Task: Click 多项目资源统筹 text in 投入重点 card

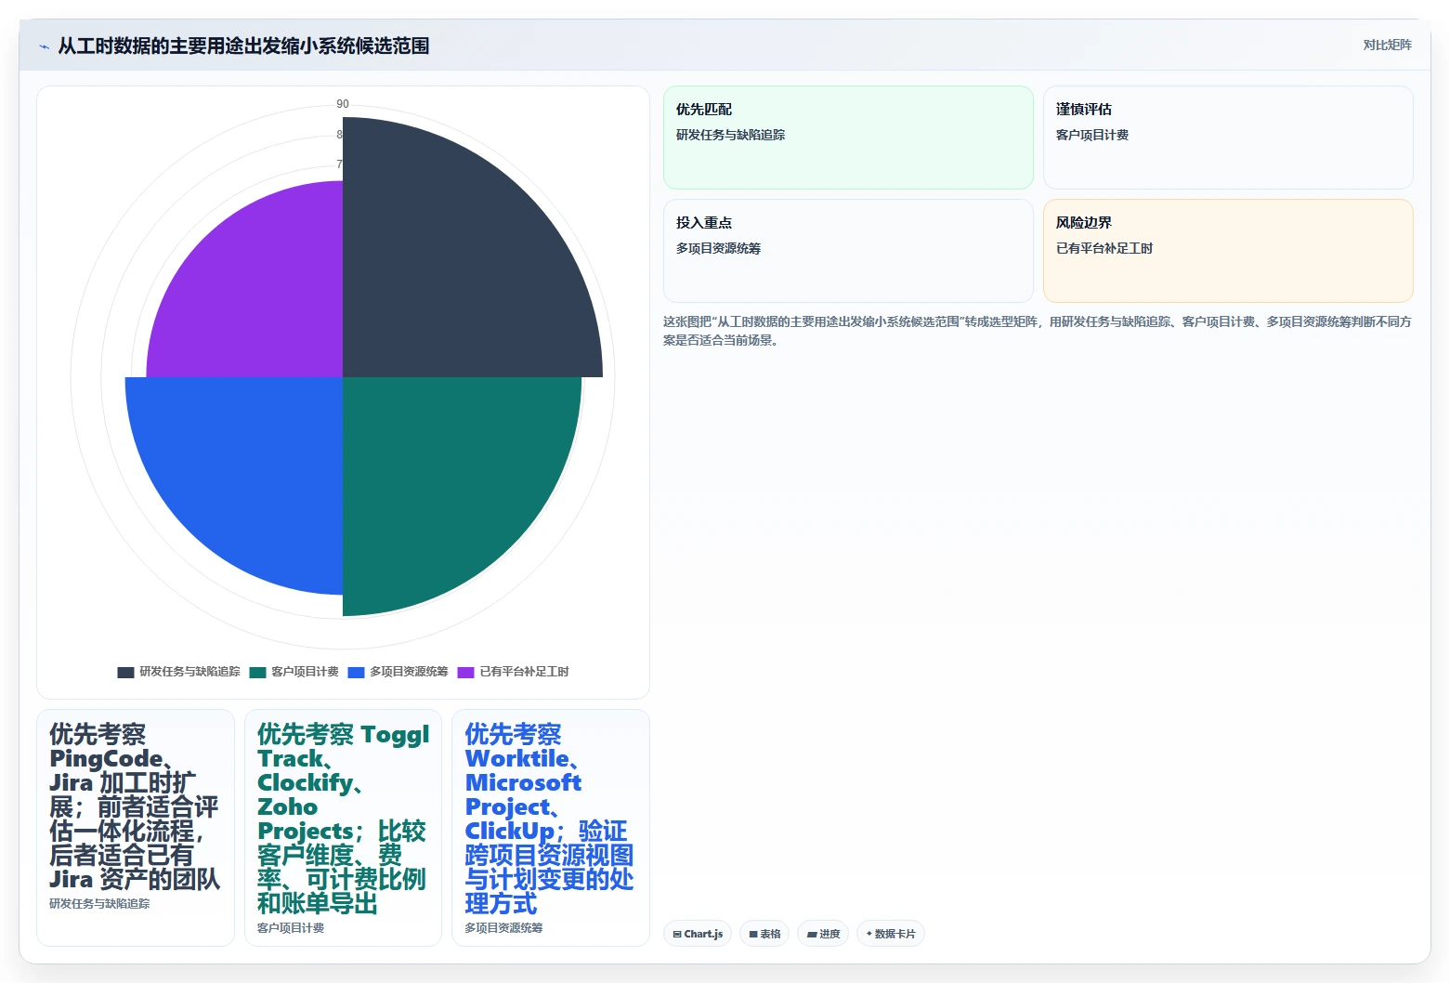Action: tap(718, 248)
